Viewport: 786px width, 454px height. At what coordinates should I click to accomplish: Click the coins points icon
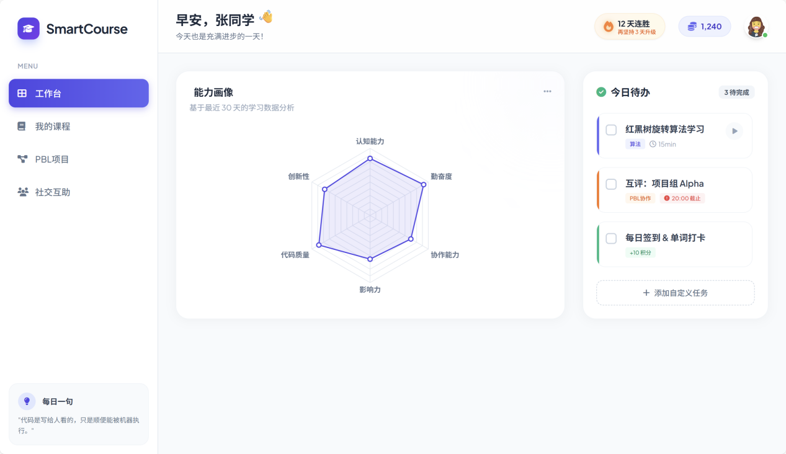click(692, 27)
